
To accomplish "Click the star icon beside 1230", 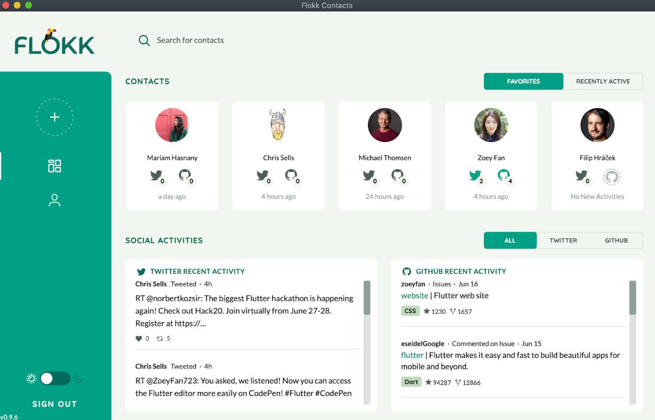I will [x=427, y=311].
